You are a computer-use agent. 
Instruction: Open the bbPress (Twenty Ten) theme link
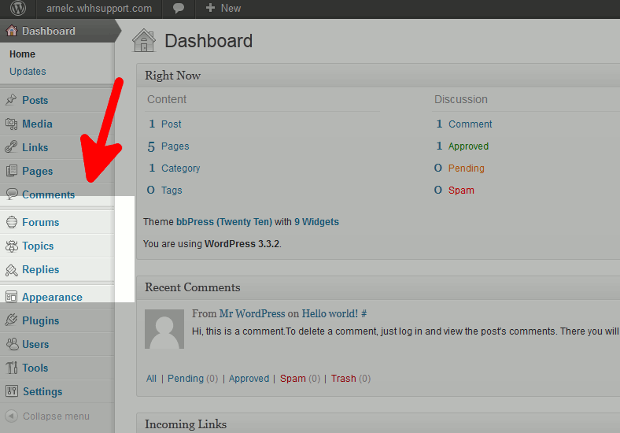tap(223, 222)
